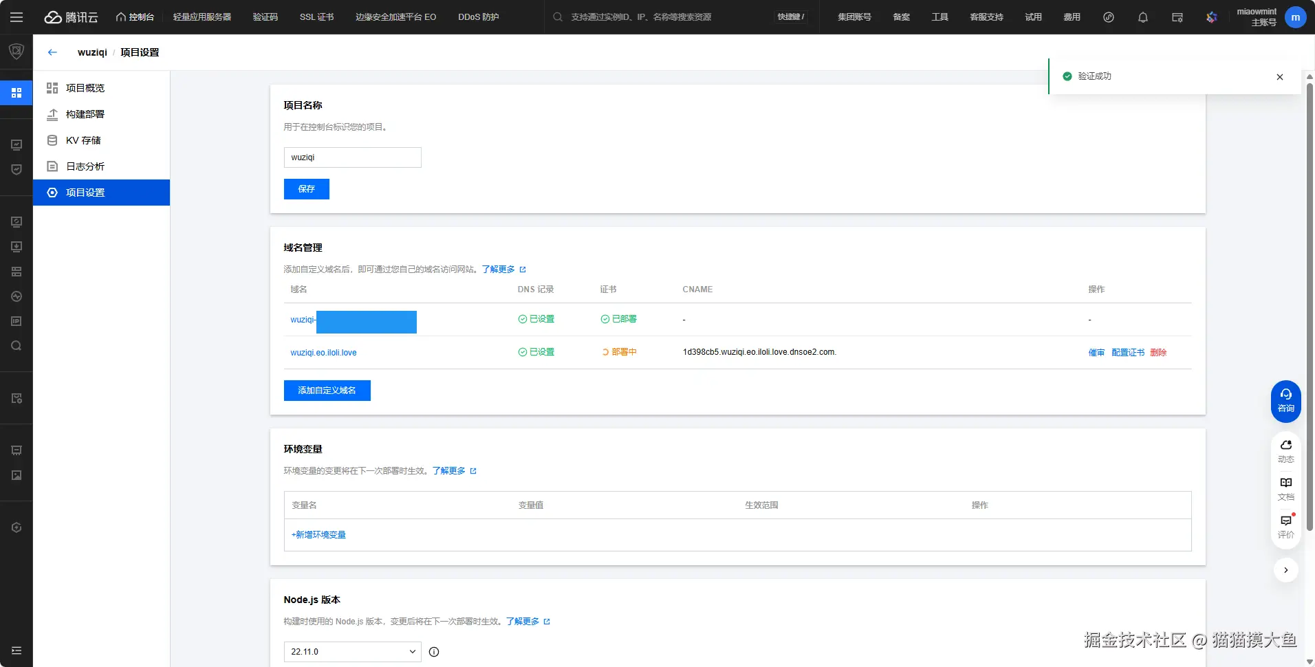The height and width of the screenshot is (667, 1315).
Task: Click 添加自定义域名 button
Action: [327, 391]
